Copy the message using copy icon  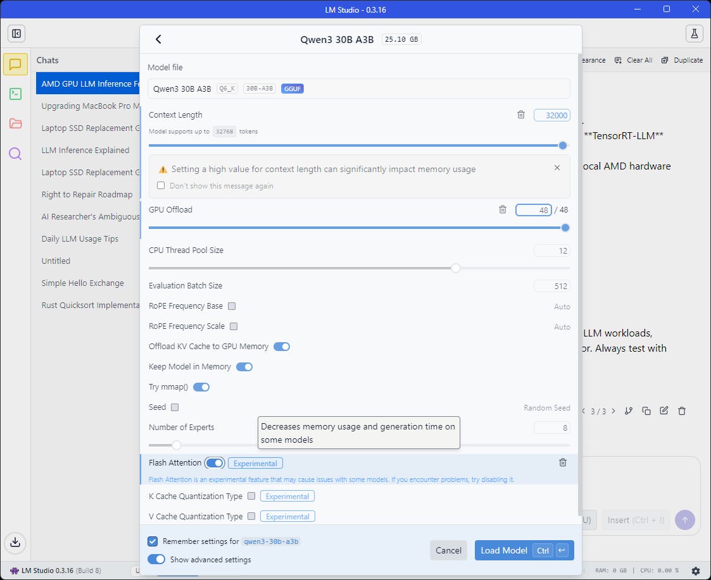[646, 411]
